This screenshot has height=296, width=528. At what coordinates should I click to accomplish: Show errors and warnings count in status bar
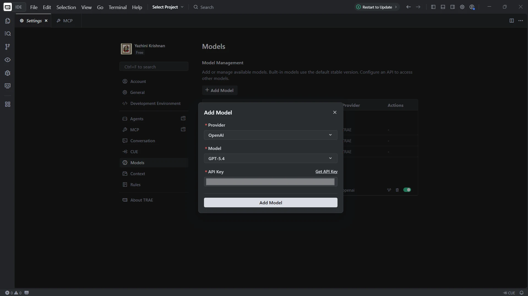pyautogui.click(x=13, y=293)
